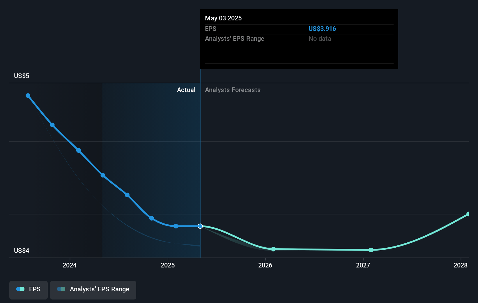Click the 2027 forecast EPS data point
The width and height of the screenshot is (478, 303).
(371, 250)
